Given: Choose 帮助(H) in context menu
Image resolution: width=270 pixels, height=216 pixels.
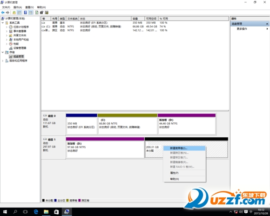Looking at the screenshot, I should (184, 179).
